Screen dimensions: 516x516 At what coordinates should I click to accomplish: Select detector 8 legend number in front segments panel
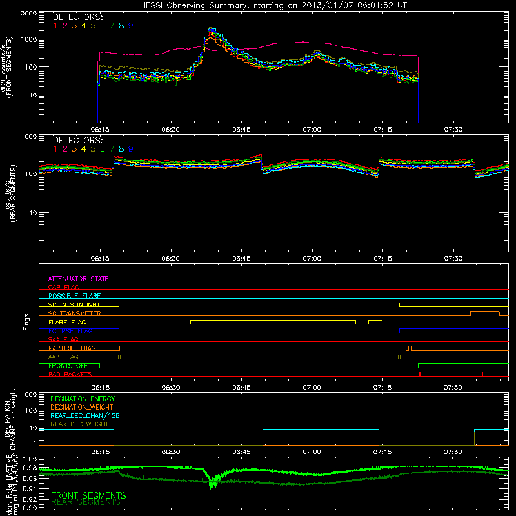[x=121, y=26]
